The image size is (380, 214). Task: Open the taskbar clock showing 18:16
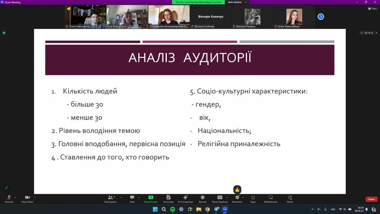tap(359, 209)
